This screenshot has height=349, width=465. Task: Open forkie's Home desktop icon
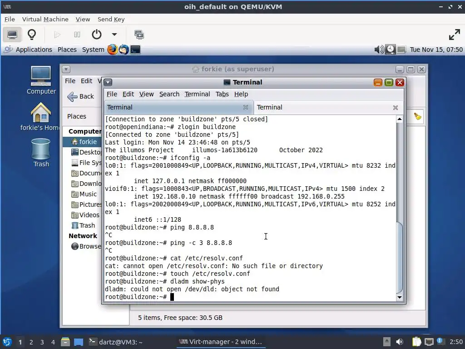pos(40,117)
